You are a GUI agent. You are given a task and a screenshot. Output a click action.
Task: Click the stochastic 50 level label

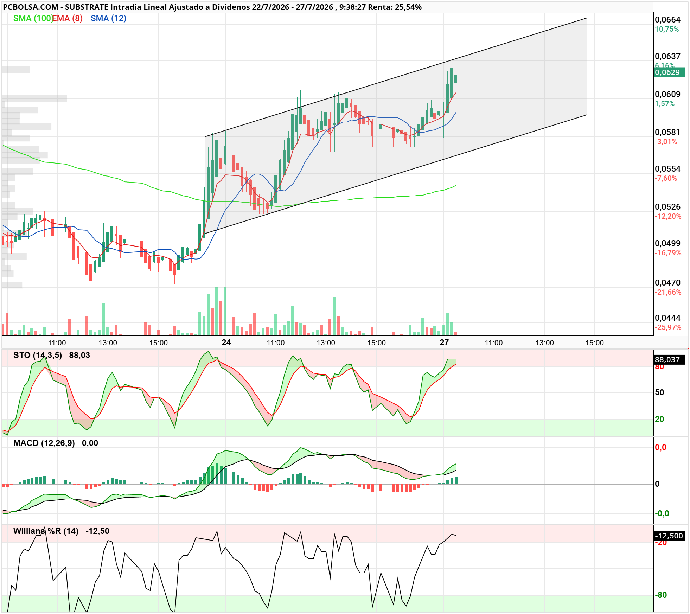click(x=659, y=392)
